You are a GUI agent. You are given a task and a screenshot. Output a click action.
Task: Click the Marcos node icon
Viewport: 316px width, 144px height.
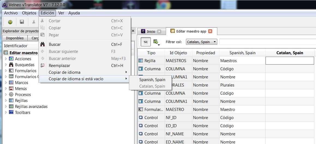[11, 83]
